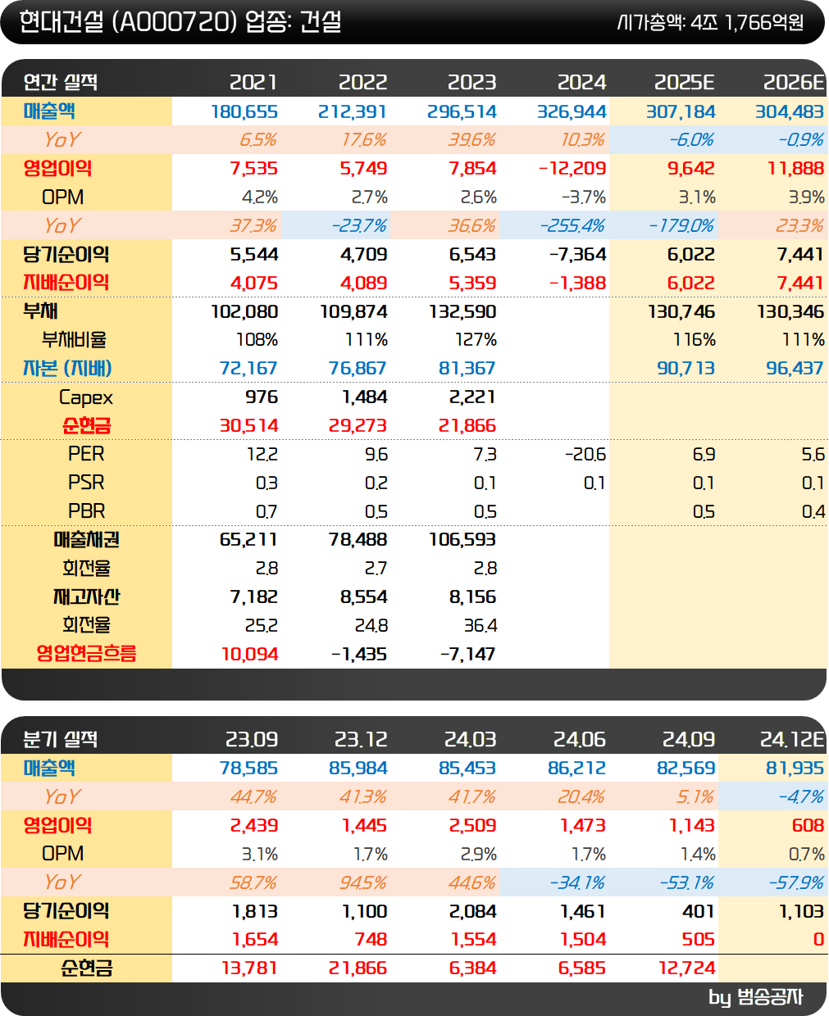Click the 재고자산 value 8,554
829x1016 pixels.
364,597
